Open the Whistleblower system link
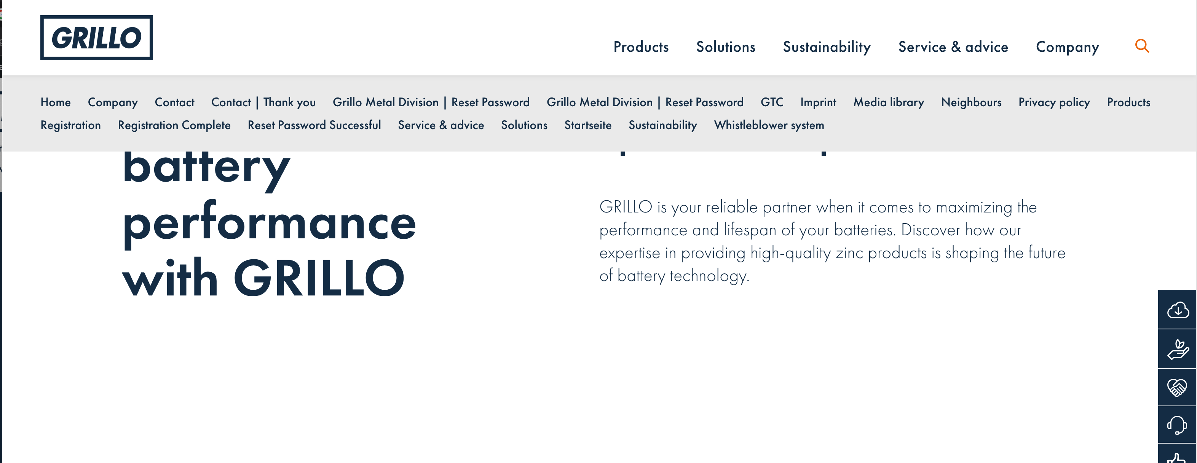 [x=769, y=126]
